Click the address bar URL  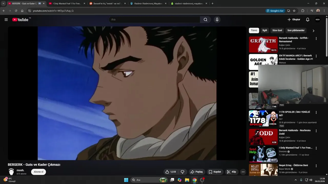click(x=53, y=11)
